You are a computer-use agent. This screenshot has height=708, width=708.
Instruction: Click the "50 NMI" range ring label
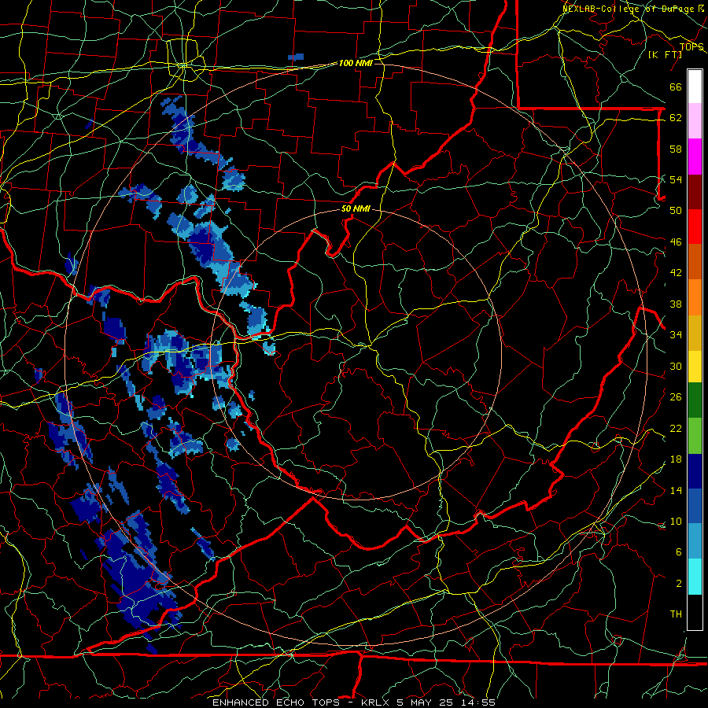356,208
